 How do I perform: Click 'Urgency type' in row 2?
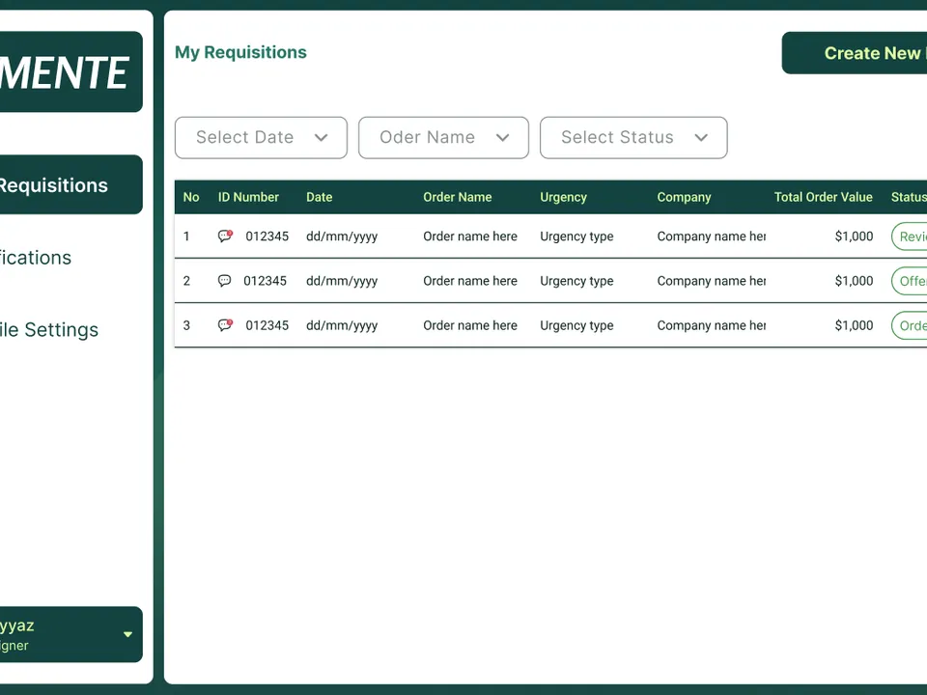coord(576,281)
